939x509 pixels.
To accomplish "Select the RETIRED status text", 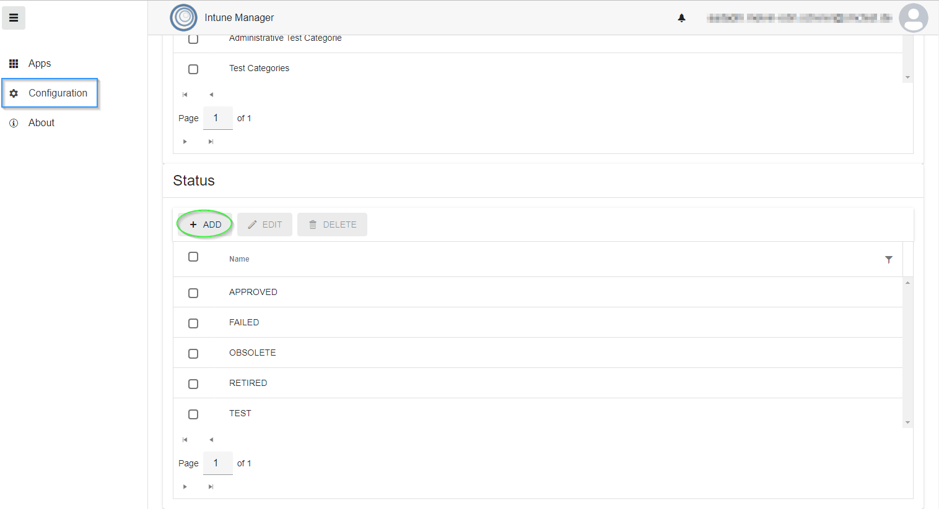I will point(248,383).
